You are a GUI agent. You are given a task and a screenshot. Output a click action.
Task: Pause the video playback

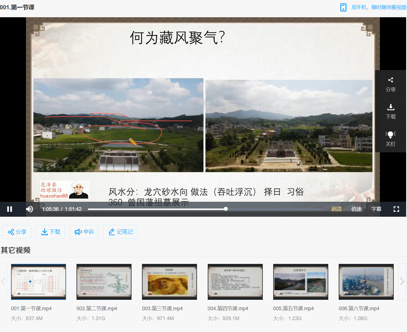(10, 209)
